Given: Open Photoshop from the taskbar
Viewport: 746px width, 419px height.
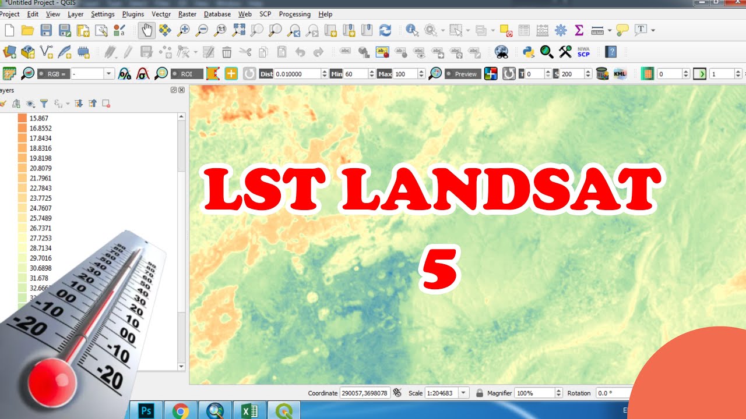Looking at the screenshot, I should point(146,411).
